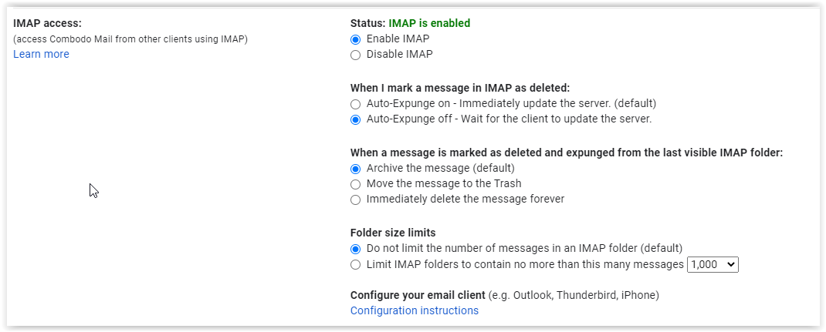Select Move the message to the Trash
Image resolution: width=826 pixels, height=332 pixels.
point(355,184)
